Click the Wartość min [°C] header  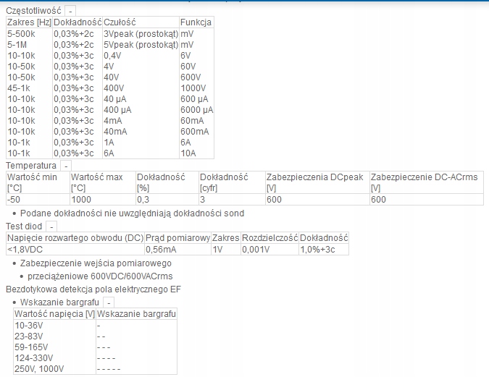[x=38, y=182]
